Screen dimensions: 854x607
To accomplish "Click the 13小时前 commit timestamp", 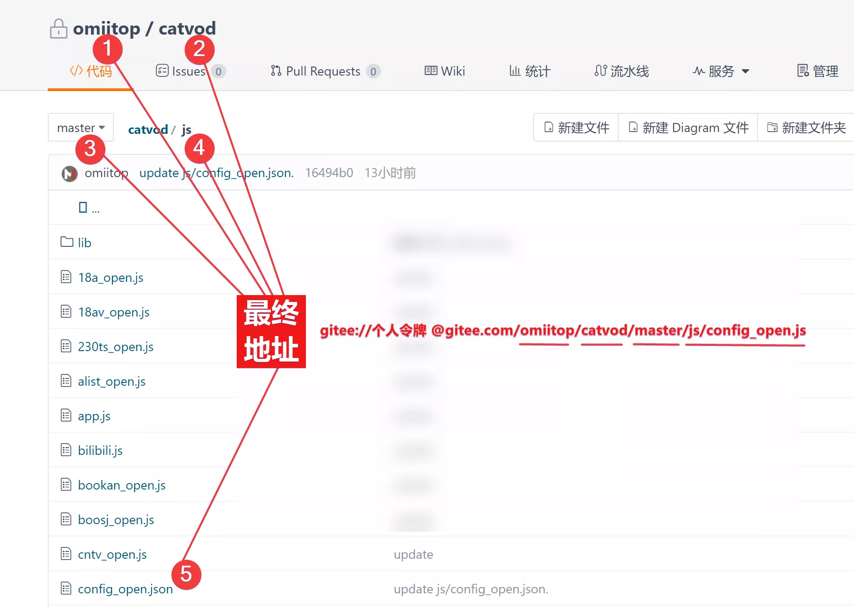I will pos(390,173).
